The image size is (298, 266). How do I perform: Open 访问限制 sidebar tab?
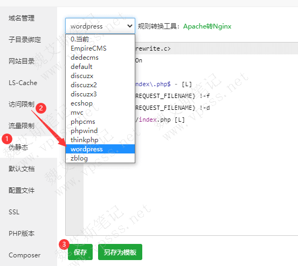29,104
